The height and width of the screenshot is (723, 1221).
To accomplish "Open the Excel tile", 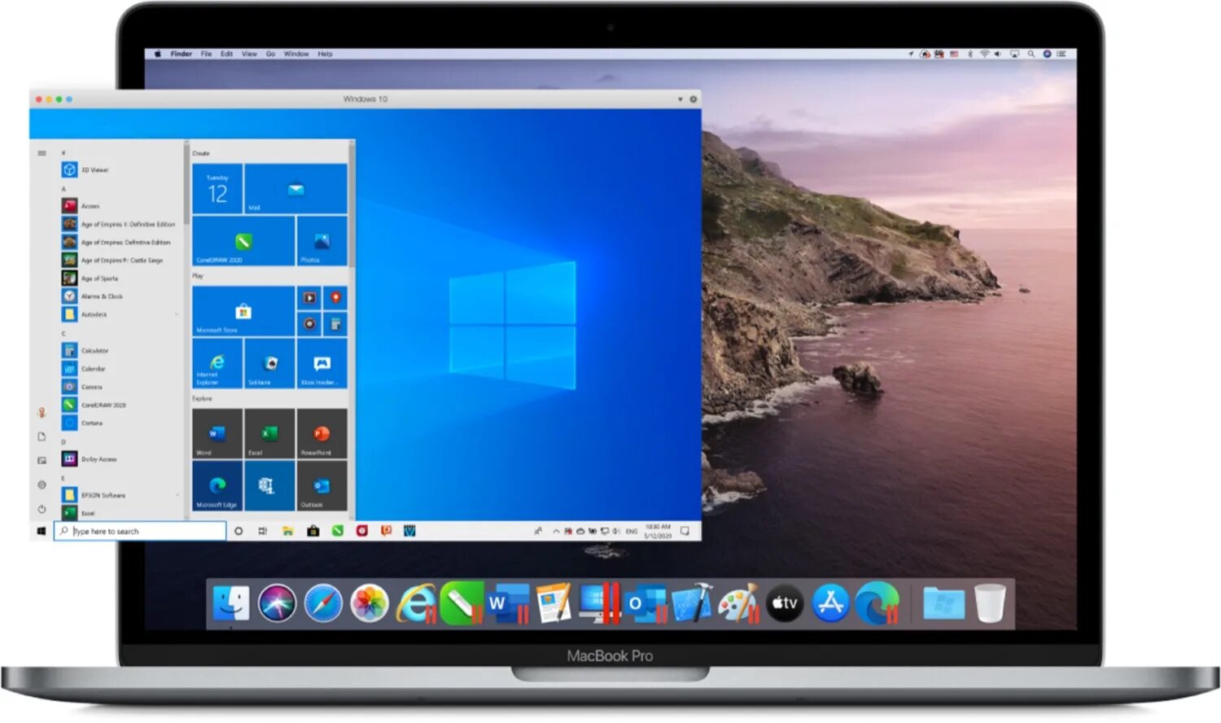I will pyautogui.click(x=269, y=433).
